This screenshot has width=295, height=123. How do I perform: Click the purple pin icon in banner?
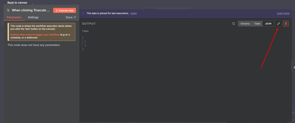83,13
